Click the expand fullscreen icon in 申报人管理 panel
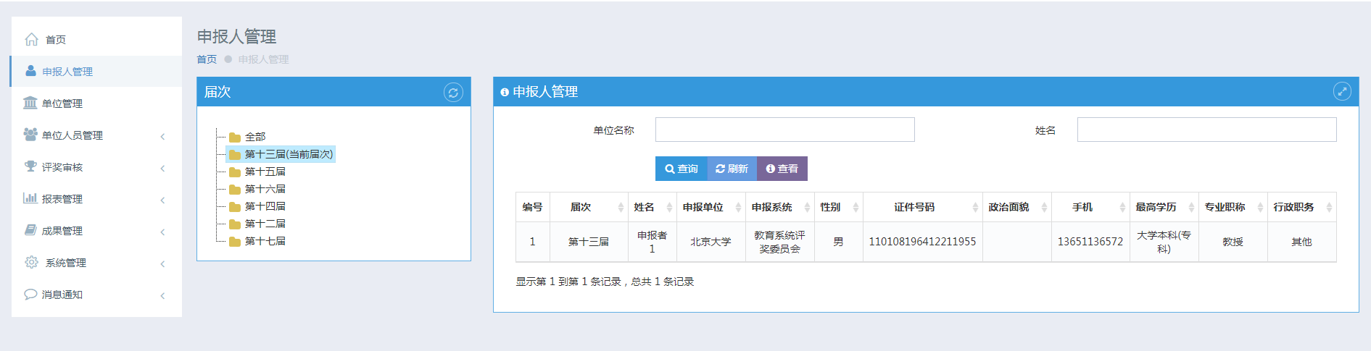 (x=1342, y=91)
